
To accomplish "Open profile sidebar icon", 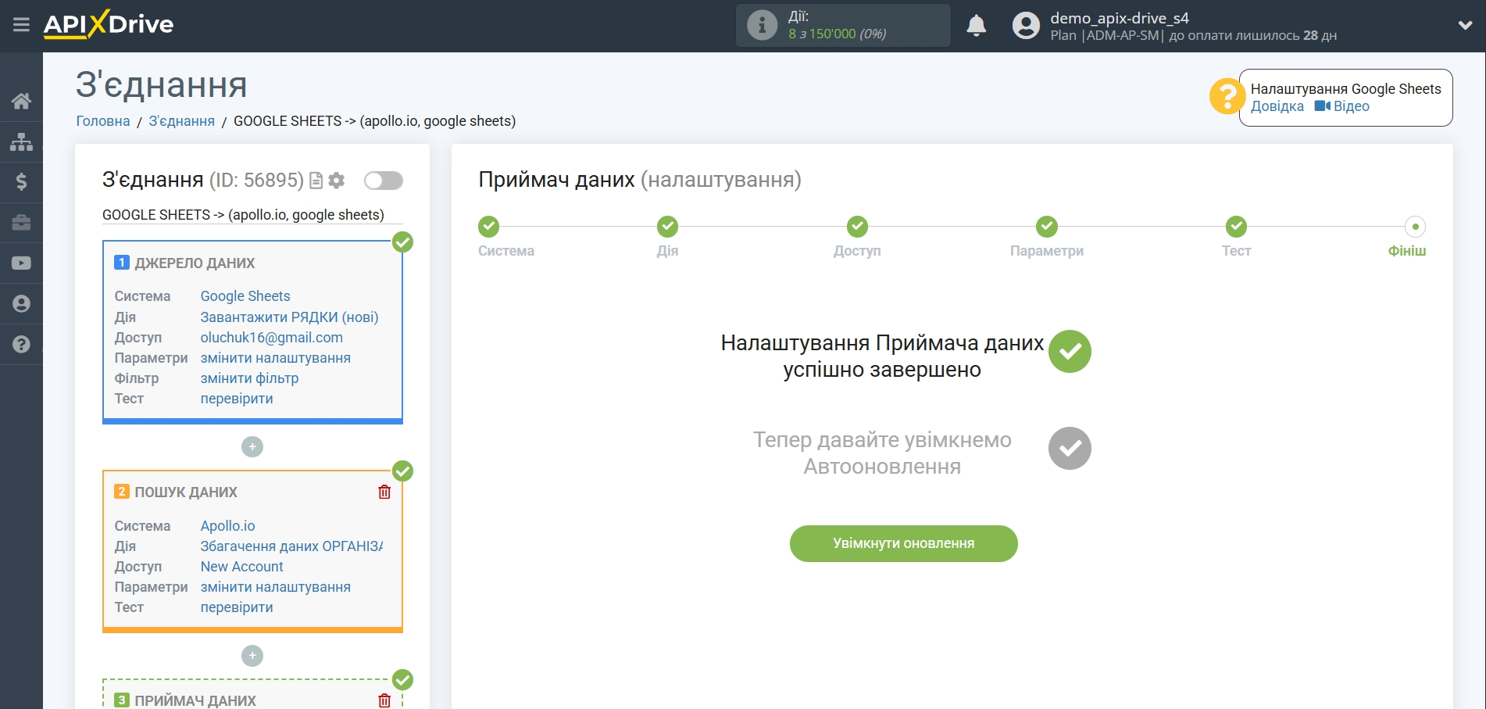I will click(21, 303).
